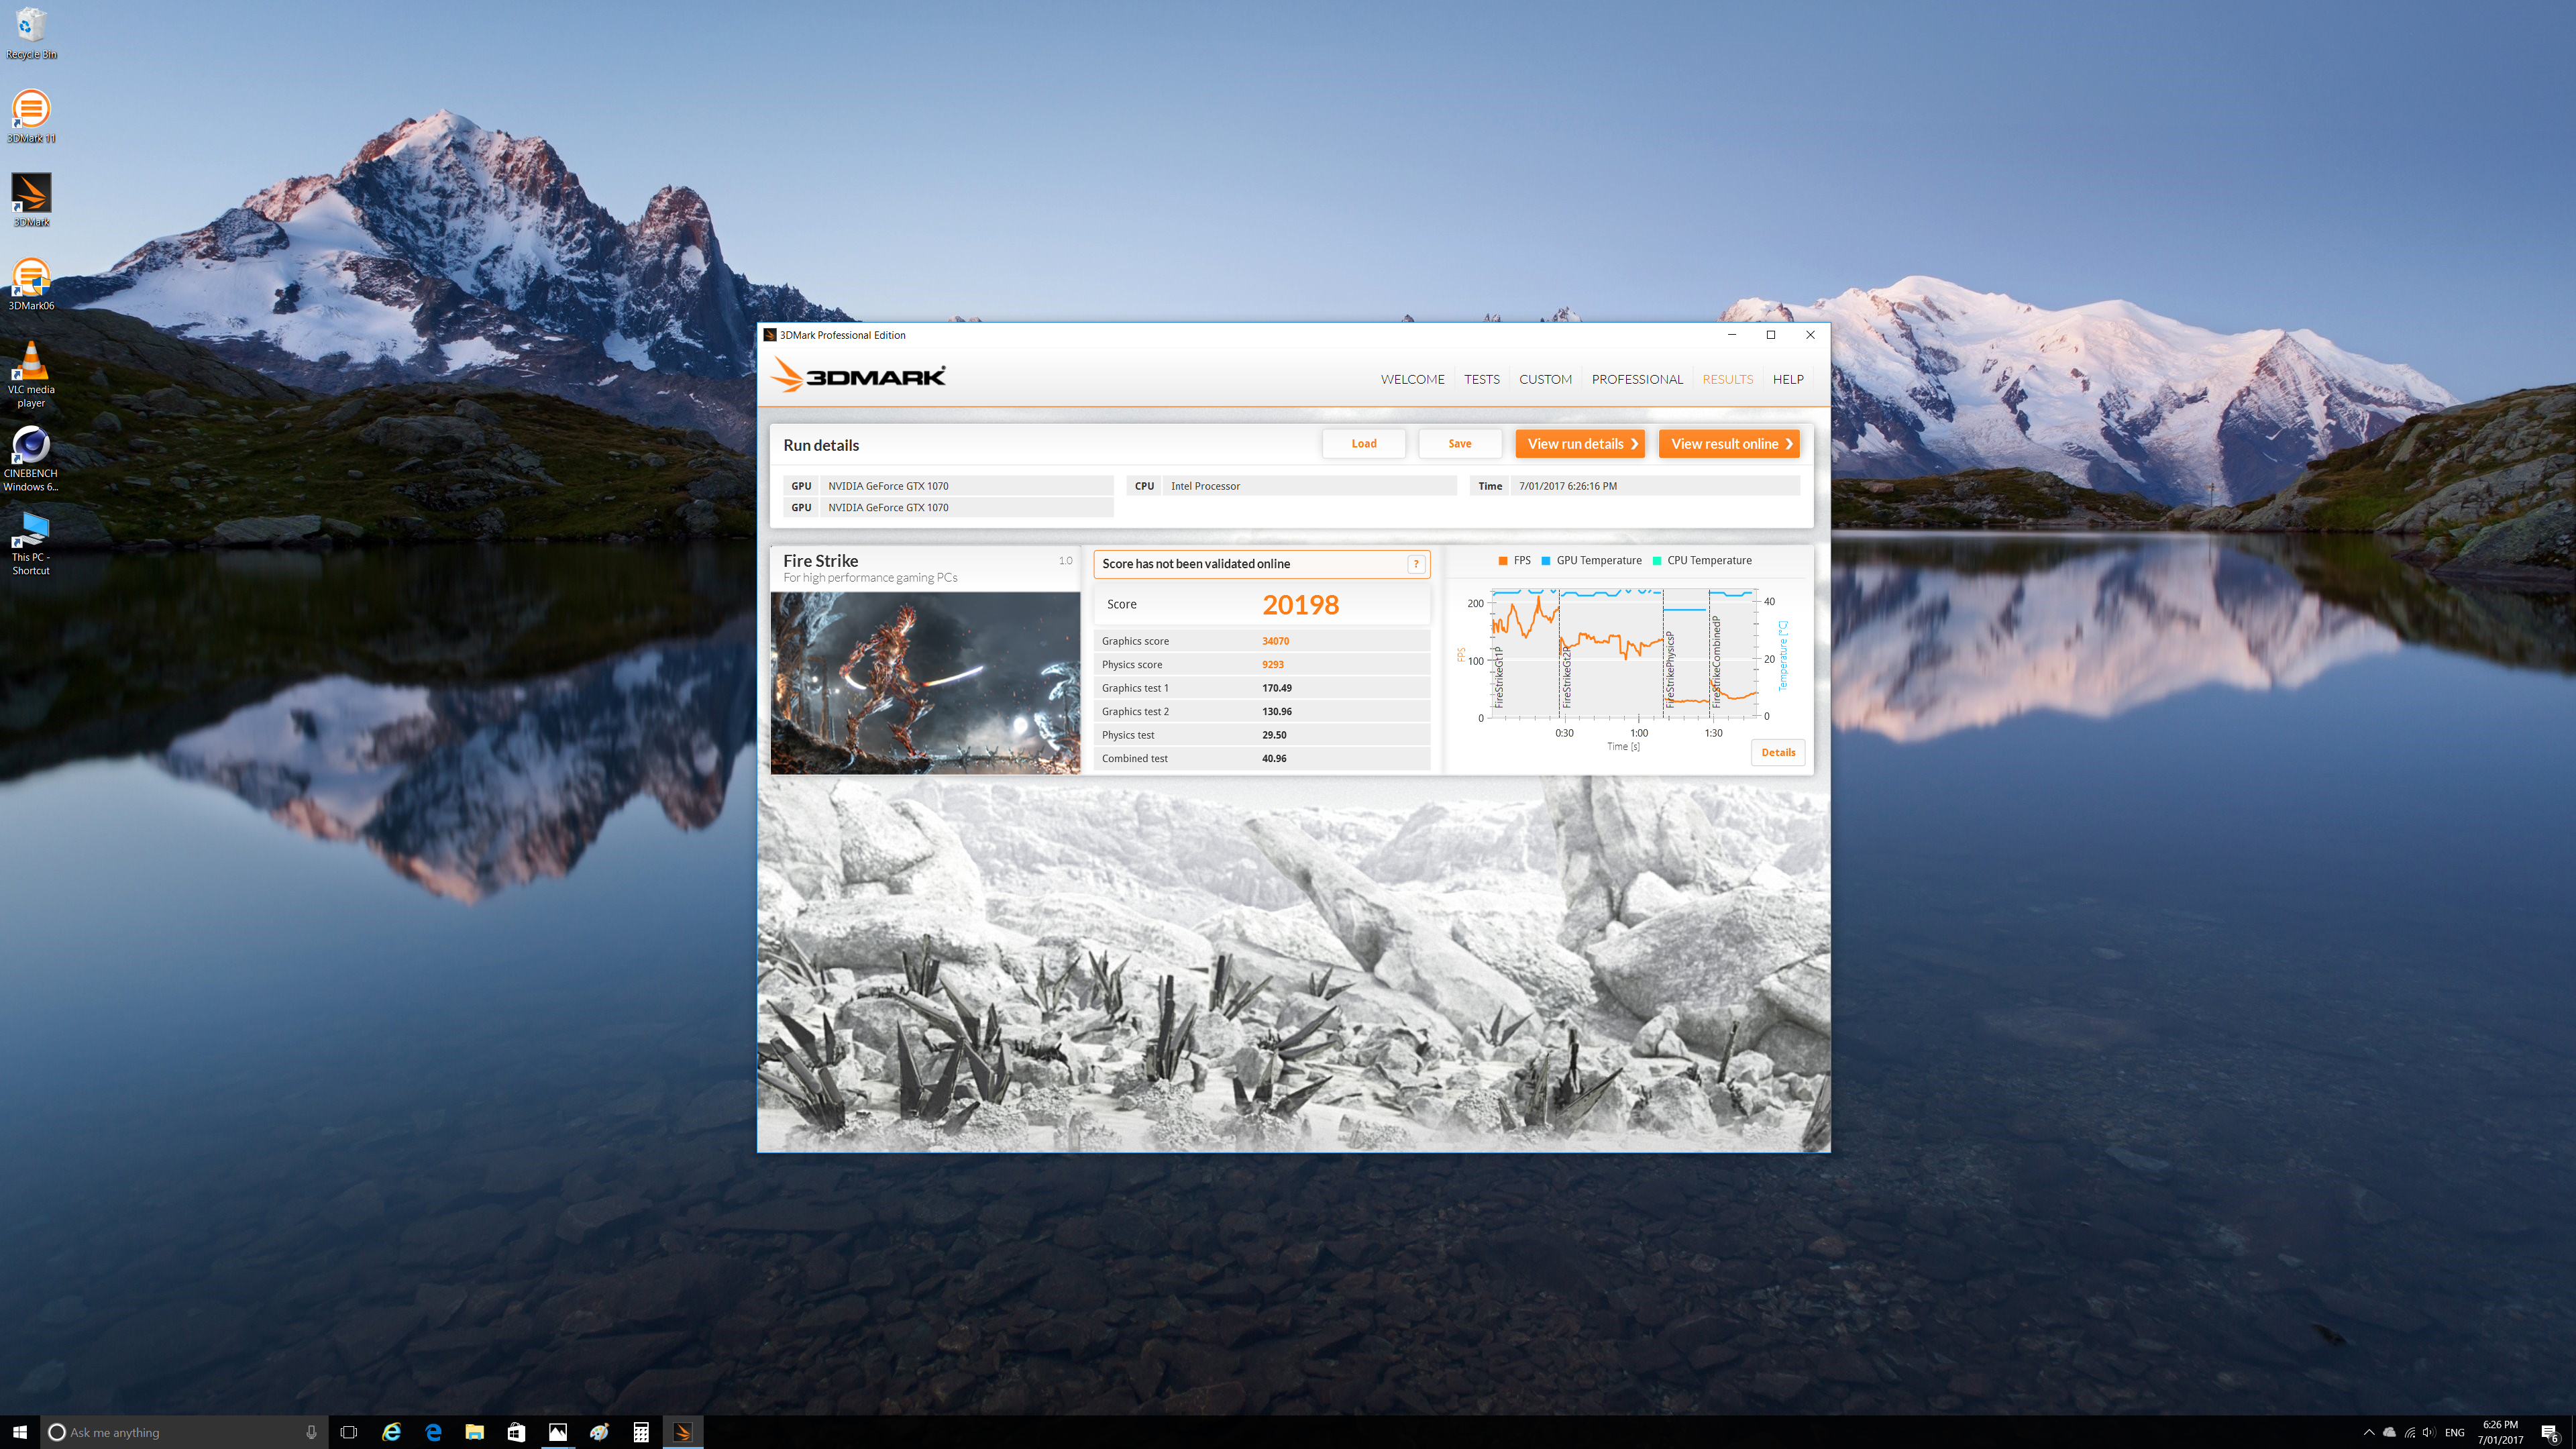Click 'Score has not been validated online' text
The height and width of the screenshot is (1449, 2576).
1195,564
